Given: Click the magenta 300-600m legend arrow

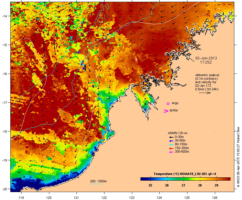Looking at the screenshot, I should pyautogui.click(x=171, y=152).
